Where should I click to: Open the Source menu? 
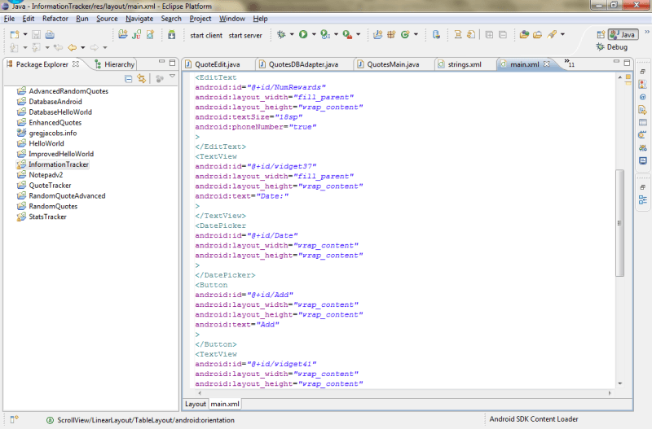click(107, 19)
